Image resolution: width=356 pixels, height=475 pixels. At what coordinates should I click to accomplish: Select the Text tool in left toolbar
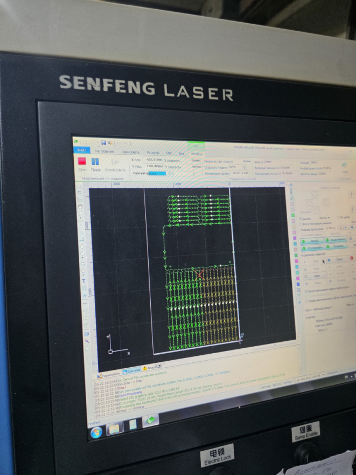pyautogui.click(x=84, y=280)
